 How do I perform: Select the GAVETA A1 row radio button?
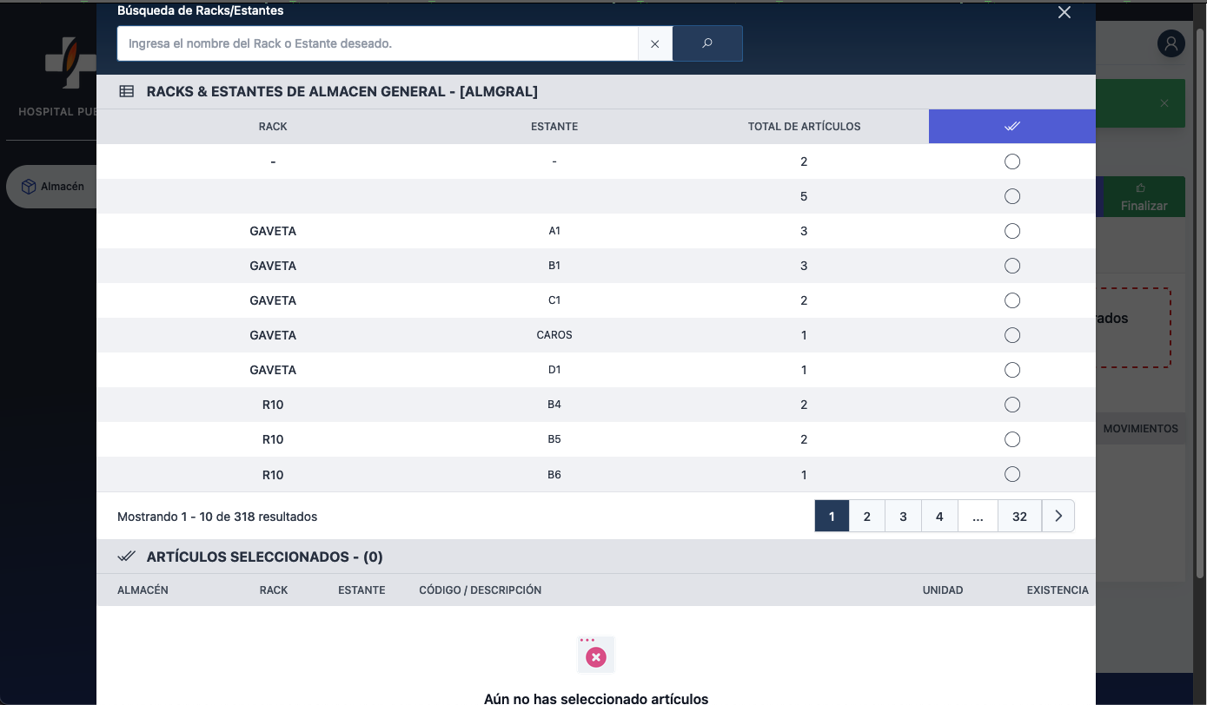[x=1011, y=231]
